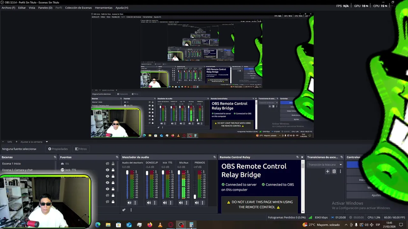Adjust PREMIOS volume fader

click(x=195, y=197)
